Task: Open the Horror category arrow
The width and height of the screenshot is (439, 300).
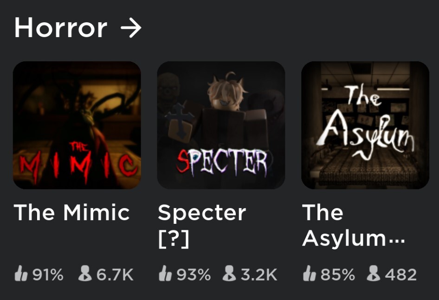Action: pyautogui.click(x=131, y=28)
